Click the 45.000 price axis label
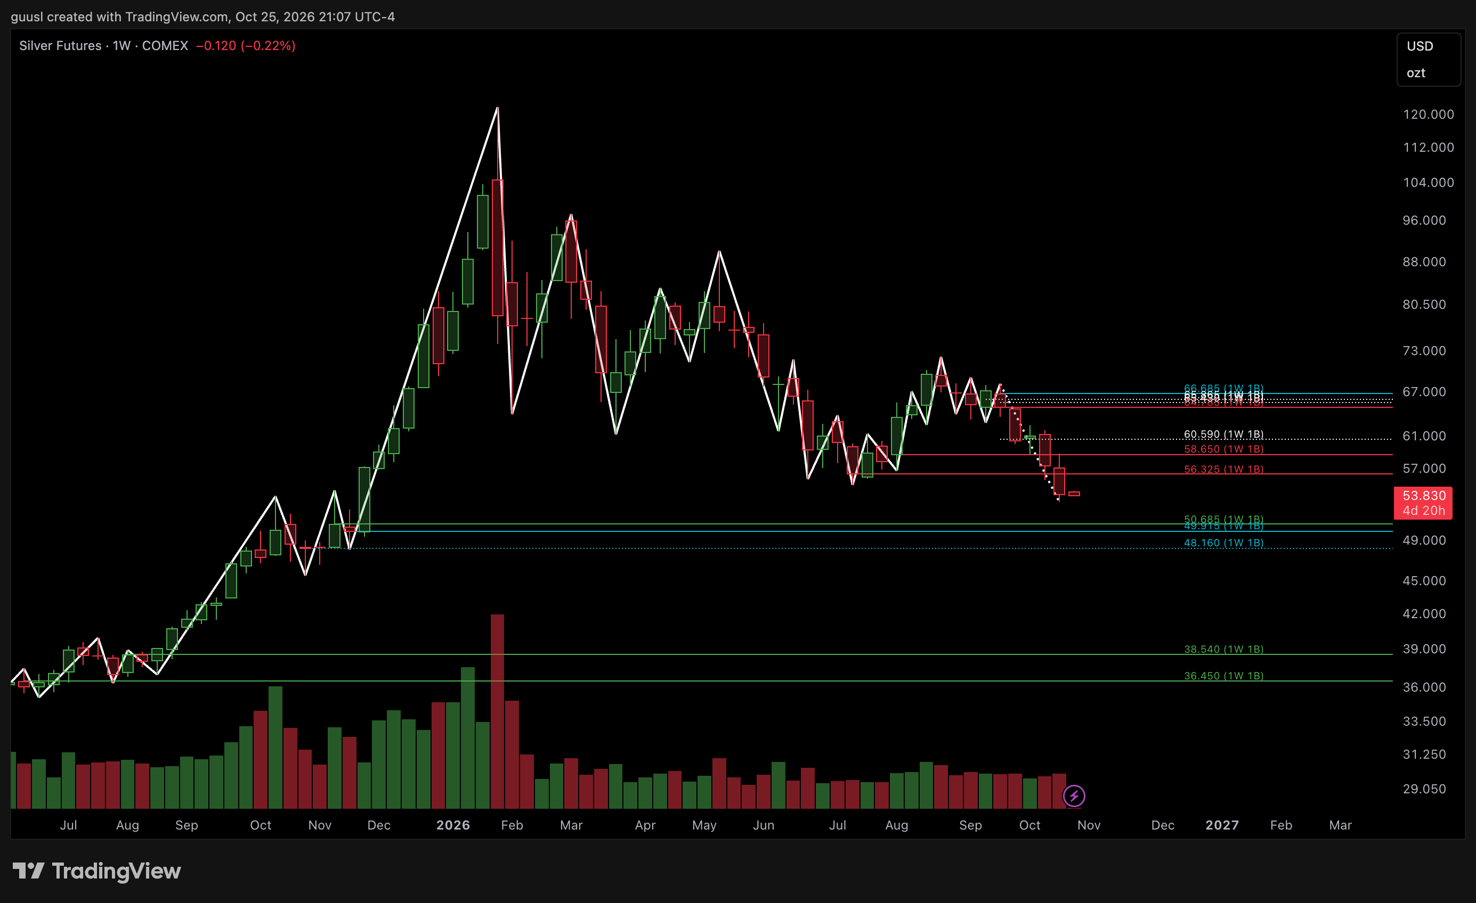 click(x=1424, y=581)
